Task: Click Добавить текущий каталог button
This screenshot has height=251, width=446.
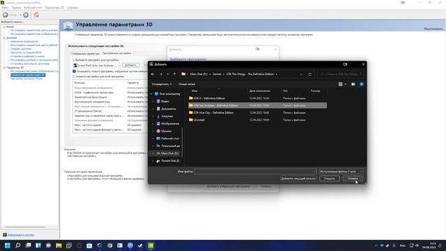Action: tap(298, 178)
